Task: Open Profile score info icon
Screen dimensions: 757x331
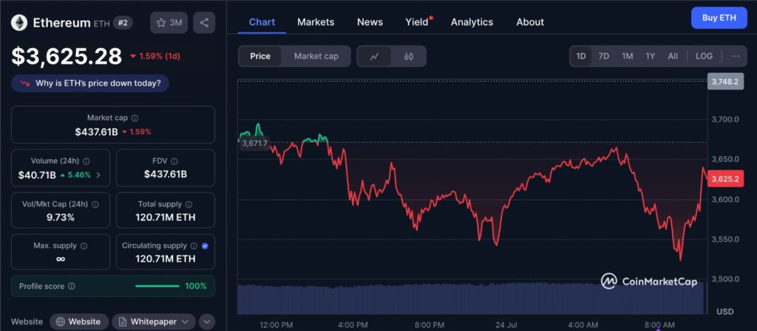Action: (72, 286)
